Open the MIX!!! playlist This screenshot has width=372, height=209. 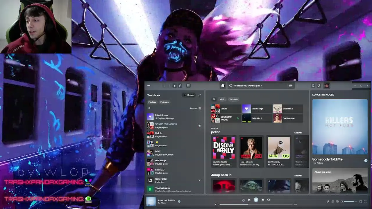(x=174, y=153)
